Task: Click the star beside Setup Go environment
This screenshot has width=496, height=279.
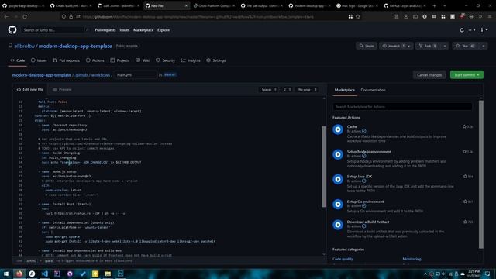Action: tap(465, 201)
